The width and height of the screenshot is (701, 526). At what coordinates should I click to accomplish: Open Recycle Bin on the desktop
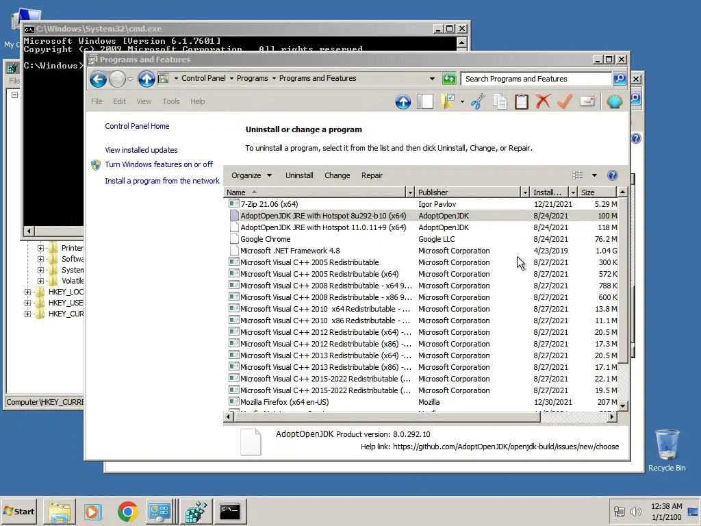click(667, 451)
